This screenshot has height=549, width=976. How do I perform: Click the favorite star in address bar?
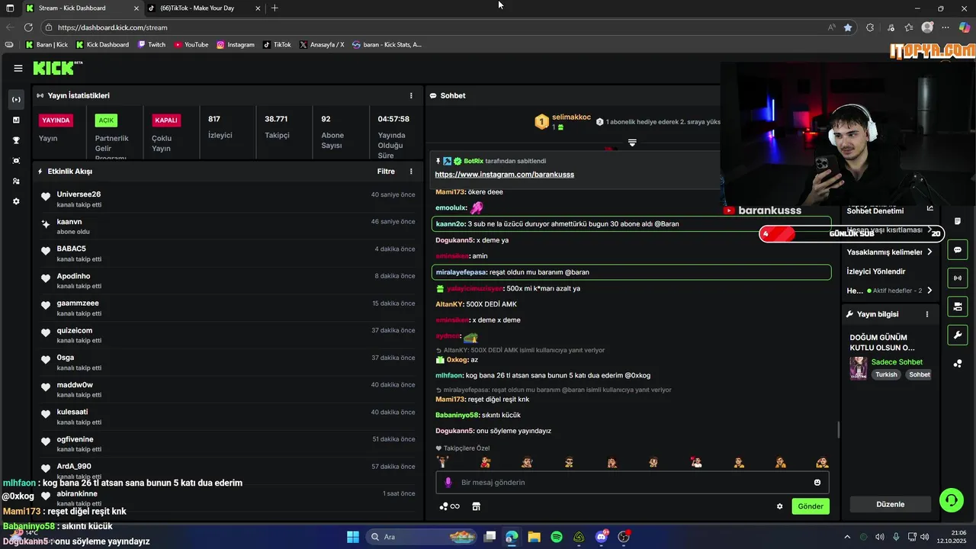click(848, 27)
